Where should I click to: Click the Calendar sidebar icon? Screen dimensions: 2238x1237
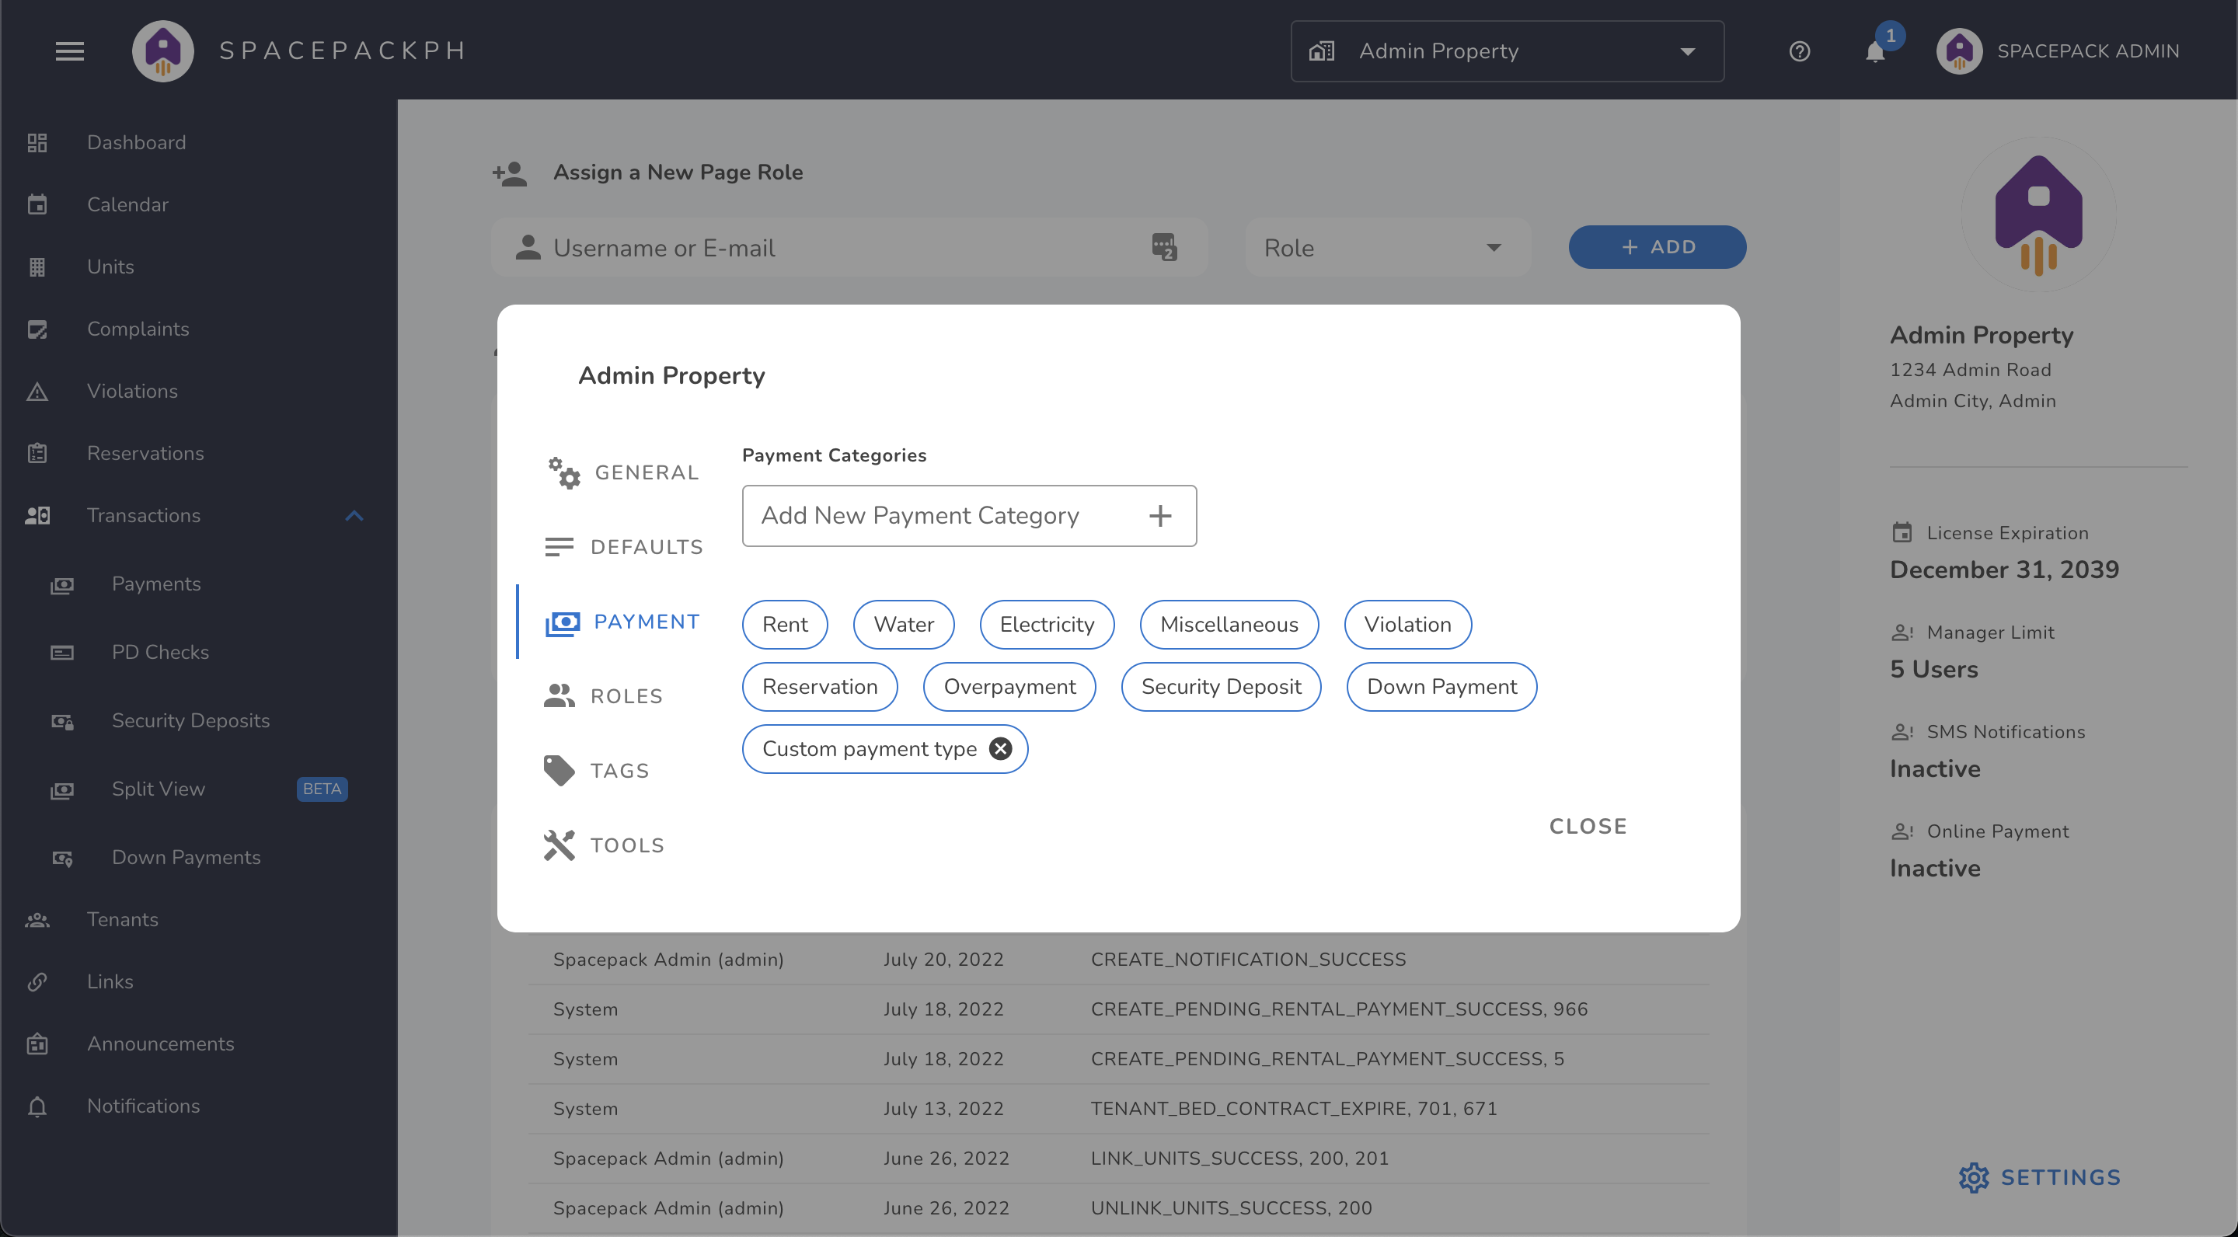[37, 204]
